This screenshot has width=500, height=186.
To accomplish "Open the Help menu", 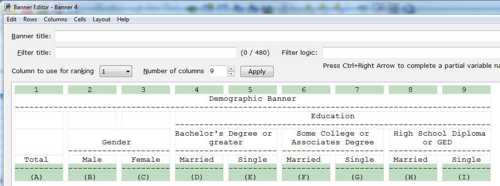I will 123,19.
